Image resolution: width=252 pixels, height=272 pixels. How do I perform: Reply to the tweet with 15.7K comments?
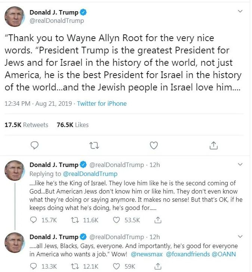click(x=33, y=220)
